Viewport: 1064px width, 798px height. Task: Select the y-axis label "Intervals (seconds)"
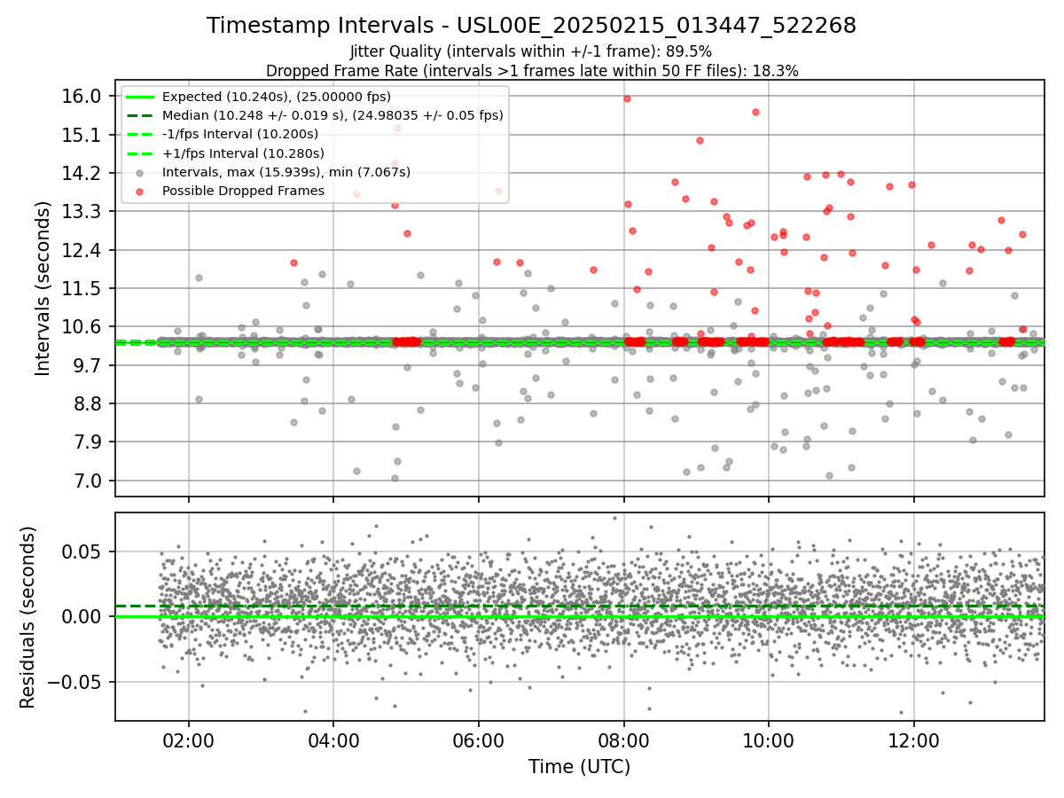(43, 288)
